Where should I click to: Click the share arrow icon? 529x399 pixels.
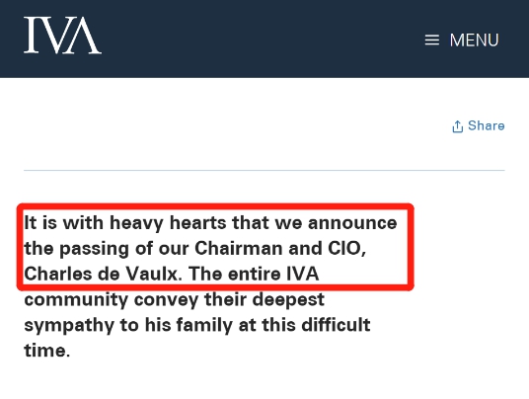pos(457,126)
